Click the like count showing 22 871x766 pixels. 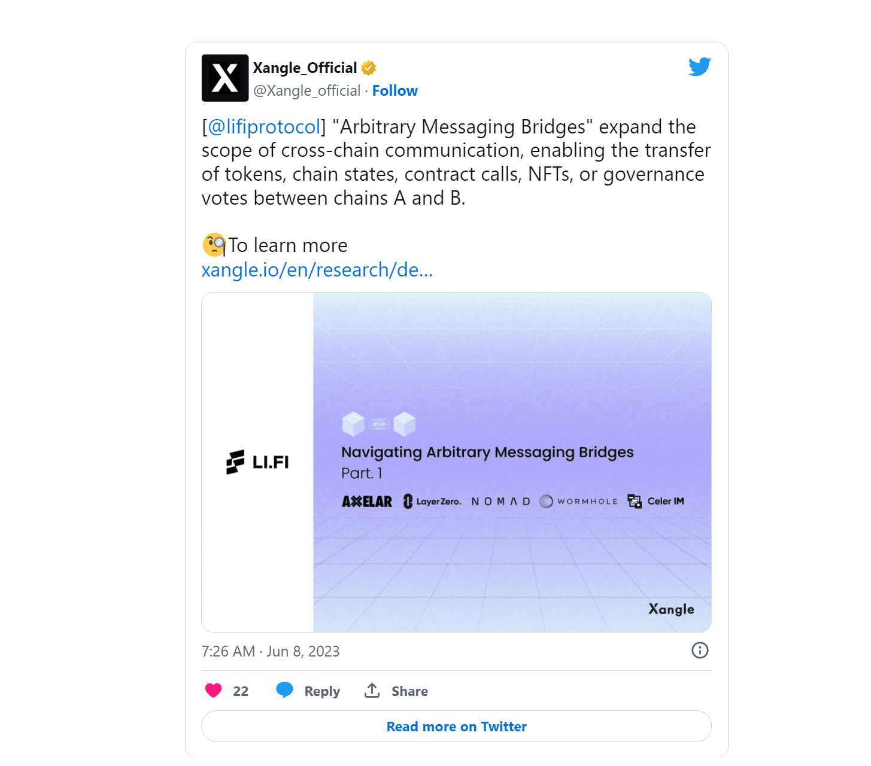(x=242, y=691)
